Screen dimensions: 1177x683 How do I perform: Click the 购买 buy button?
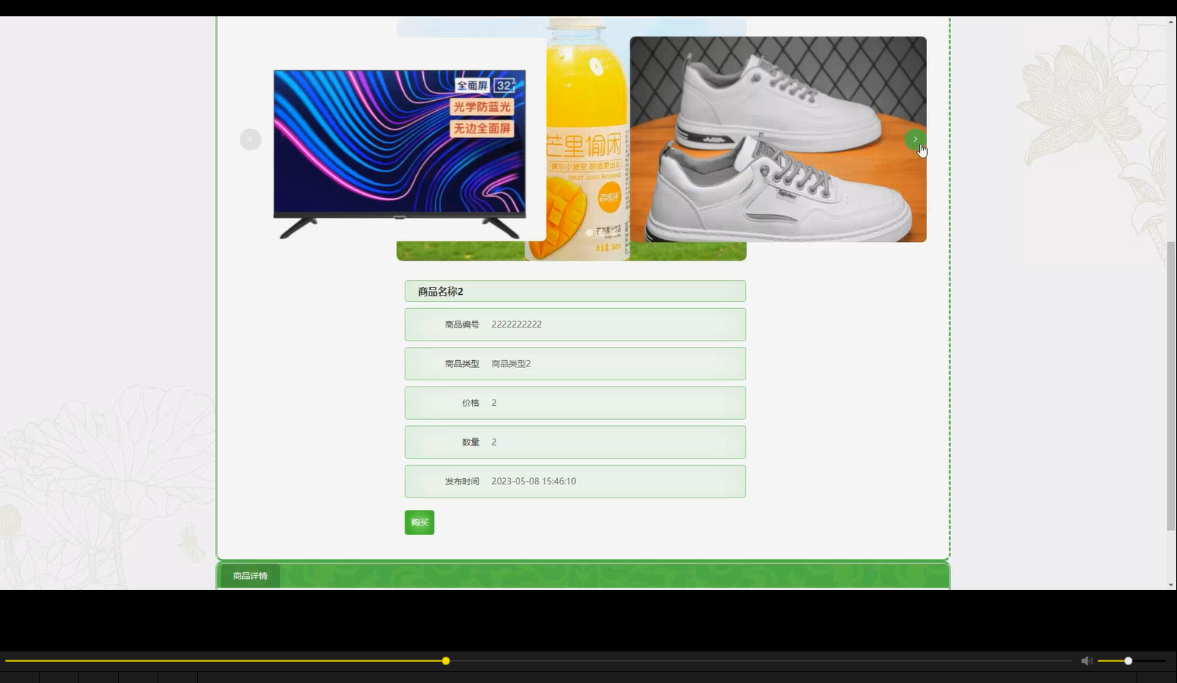click(419, 522)
